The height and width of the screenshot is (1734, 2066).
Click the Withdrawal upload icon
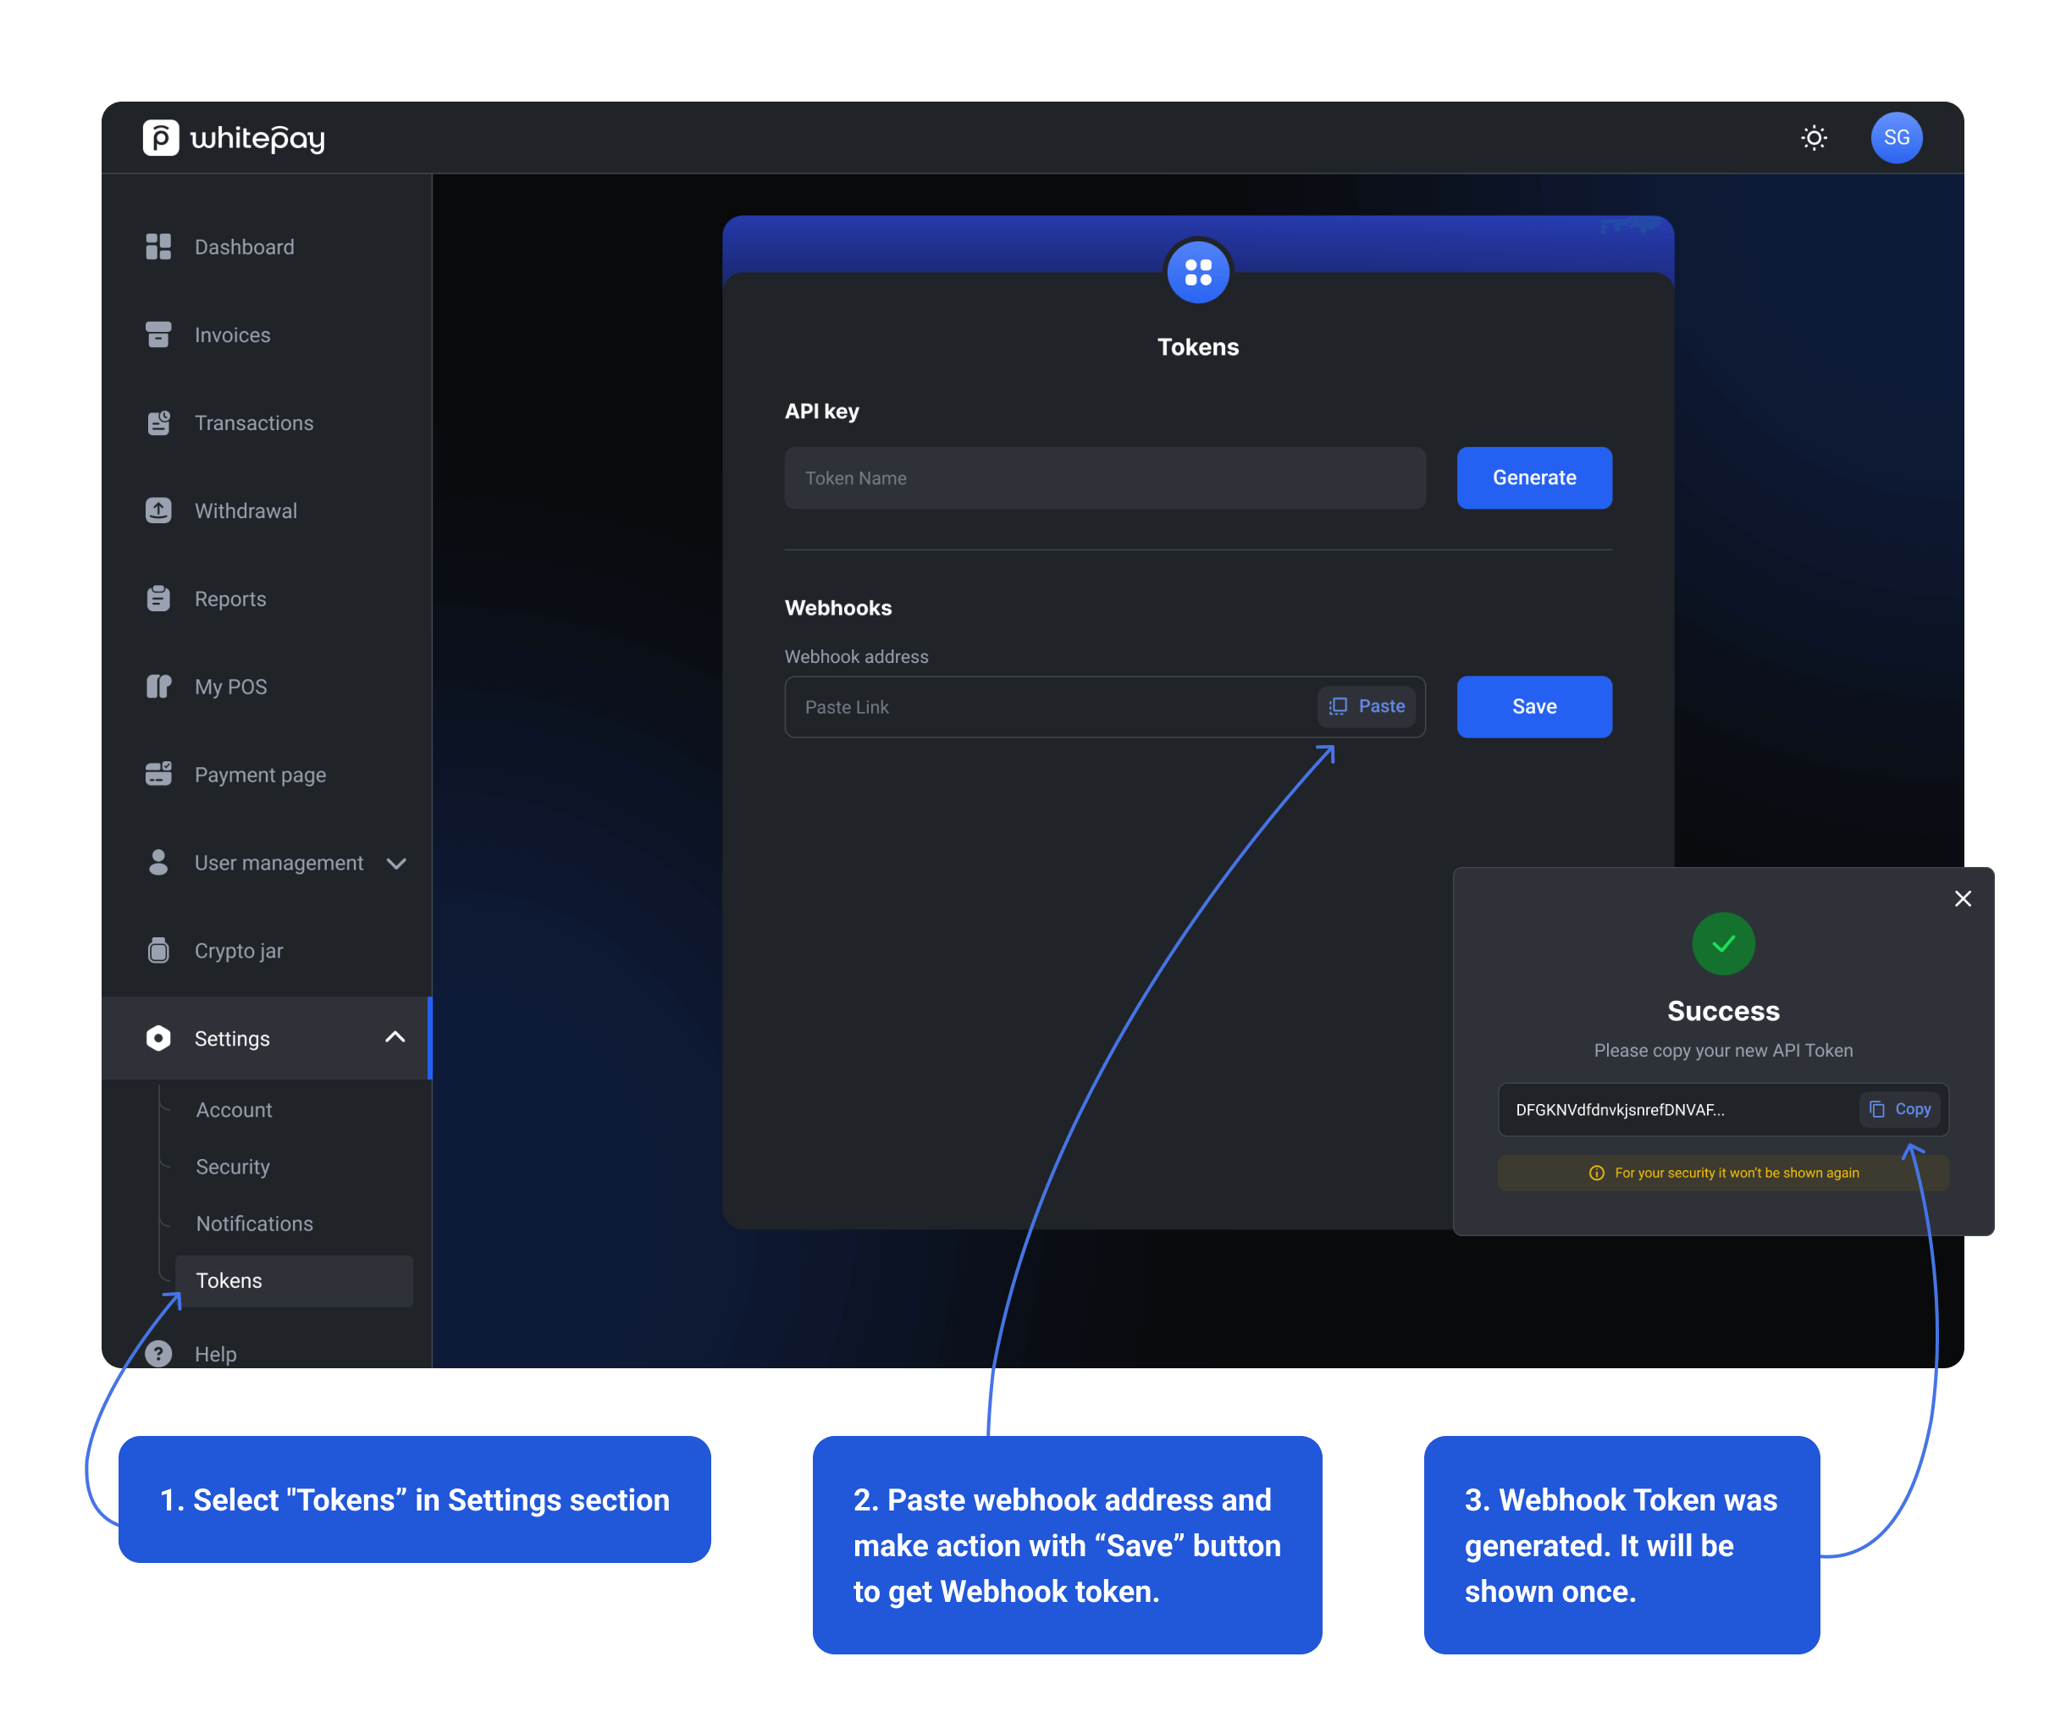158,511
